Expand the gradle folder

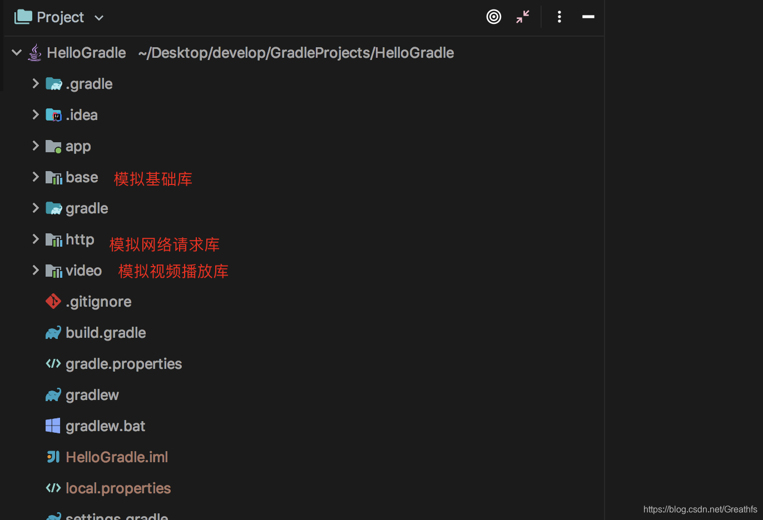[36, 208]
